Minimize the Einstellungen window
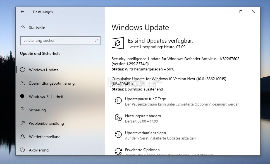Image resolution: width=270 pixels, height=164 pixels. (228, 12)
